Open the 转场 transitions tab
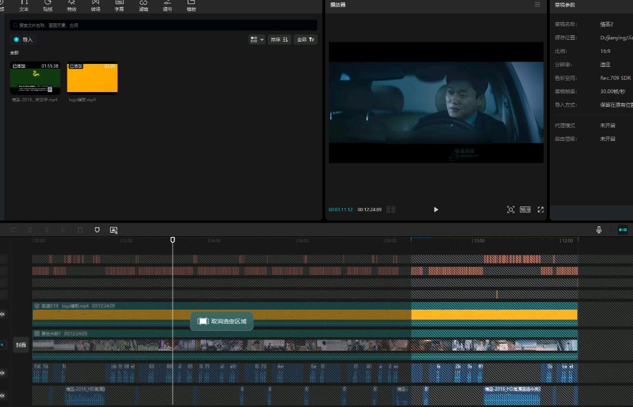The height and width of the screenshot is (407, 633). (96, 6)
